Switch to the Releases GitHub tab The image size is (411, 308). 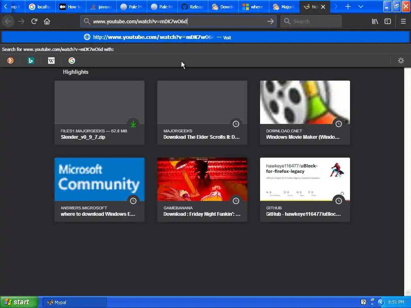tap(193, 6)
